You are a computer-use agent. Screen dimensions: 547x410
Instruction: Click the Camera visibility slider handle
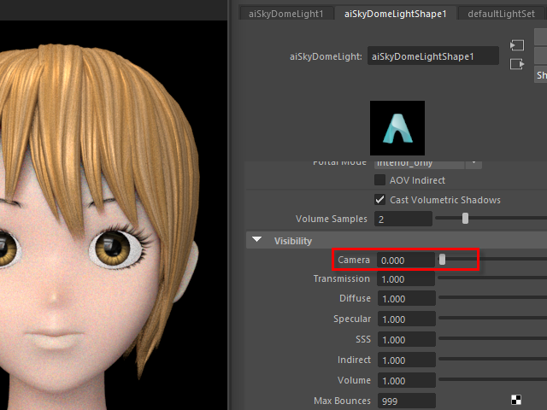point(442,260)
